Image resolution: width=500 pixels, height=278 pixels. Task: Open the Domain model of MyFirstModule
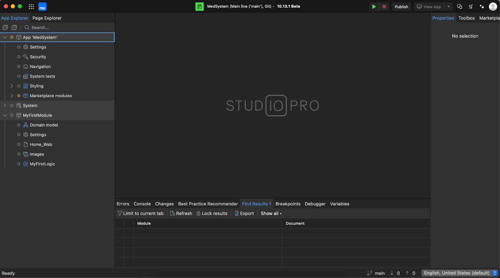44,125
